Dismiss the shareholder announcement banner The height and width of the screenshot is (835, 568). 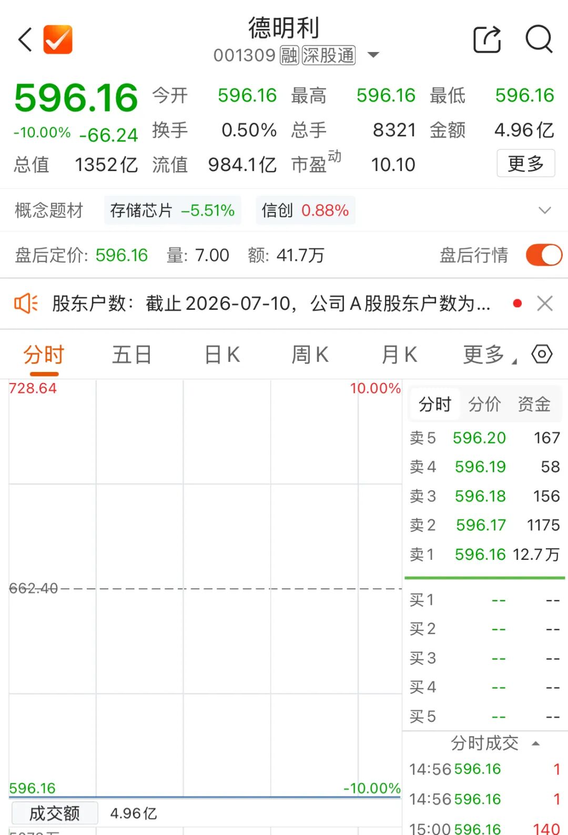pos(545,304)
